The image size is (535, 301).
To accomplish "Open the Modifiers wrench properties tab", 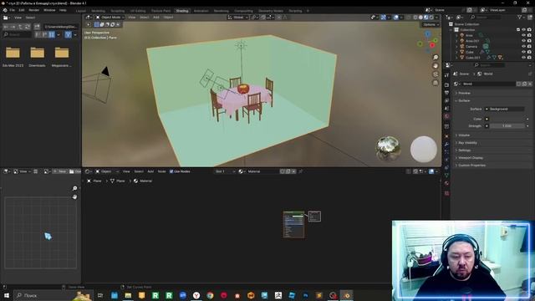I will pyautogui.click(x=446, y=144).
